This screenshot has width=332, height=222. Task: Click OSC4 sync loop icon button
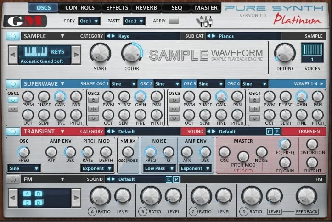tap(254, 118)
